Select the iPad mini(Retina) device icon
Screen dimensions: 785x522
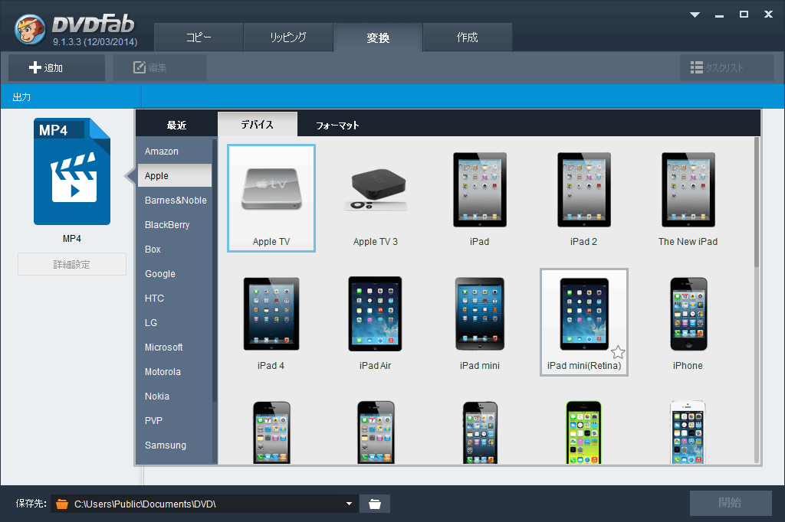pos(583,322)
